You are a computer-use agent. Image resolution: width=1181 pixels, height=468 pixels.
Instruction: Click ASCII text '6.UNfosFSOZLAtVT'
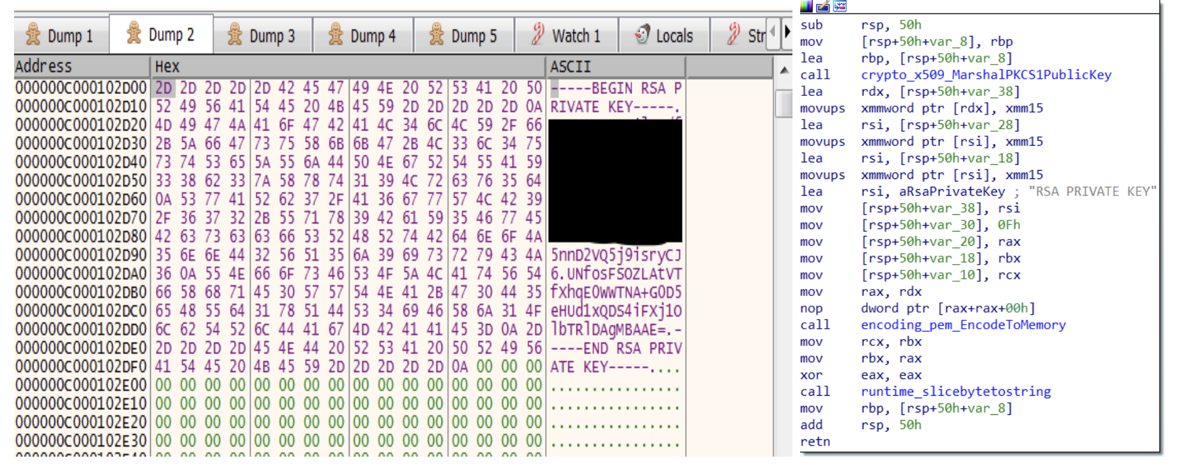(617, 274)
